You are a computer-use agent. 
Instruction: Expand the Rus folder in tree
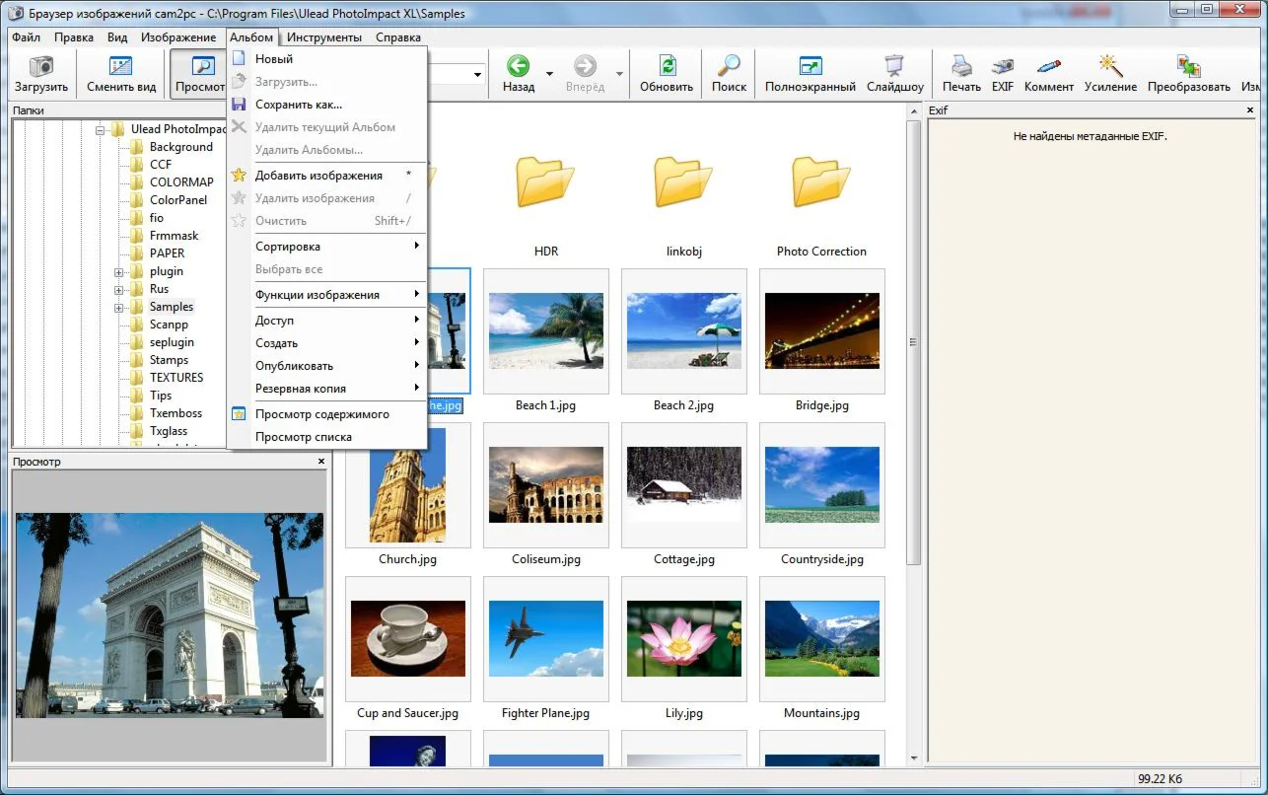pos(118,290)
